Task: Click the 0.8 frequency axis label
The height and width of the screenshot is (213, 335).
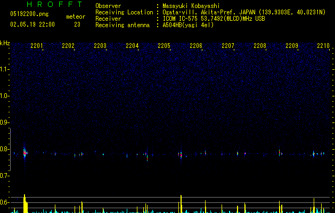Action: [5, 149]
